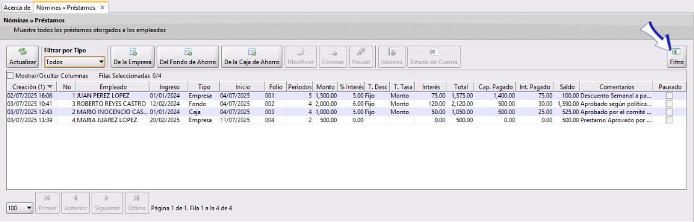Image resolution: width=694 pixels, height=222 pixels.
Task: Click the Caja type cell
Action: [x=204, y=112]
